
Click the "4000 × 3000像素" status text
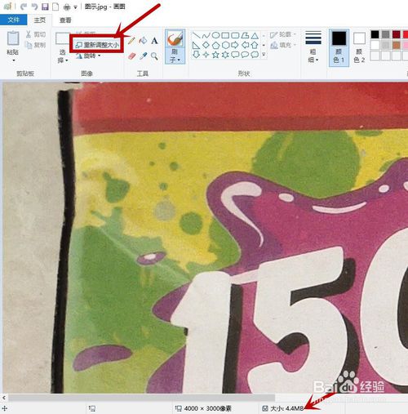[x=207, y=408]
